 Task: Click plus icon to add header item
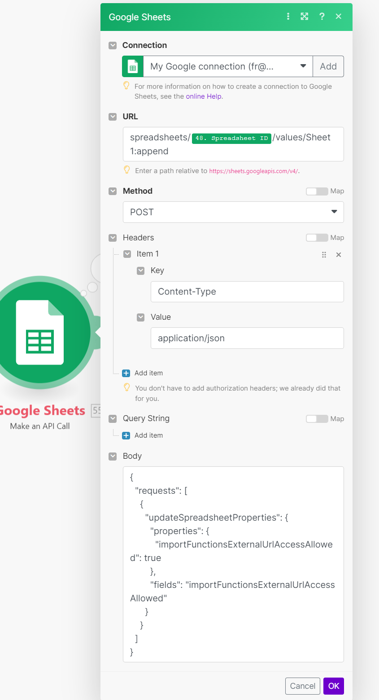126,373
